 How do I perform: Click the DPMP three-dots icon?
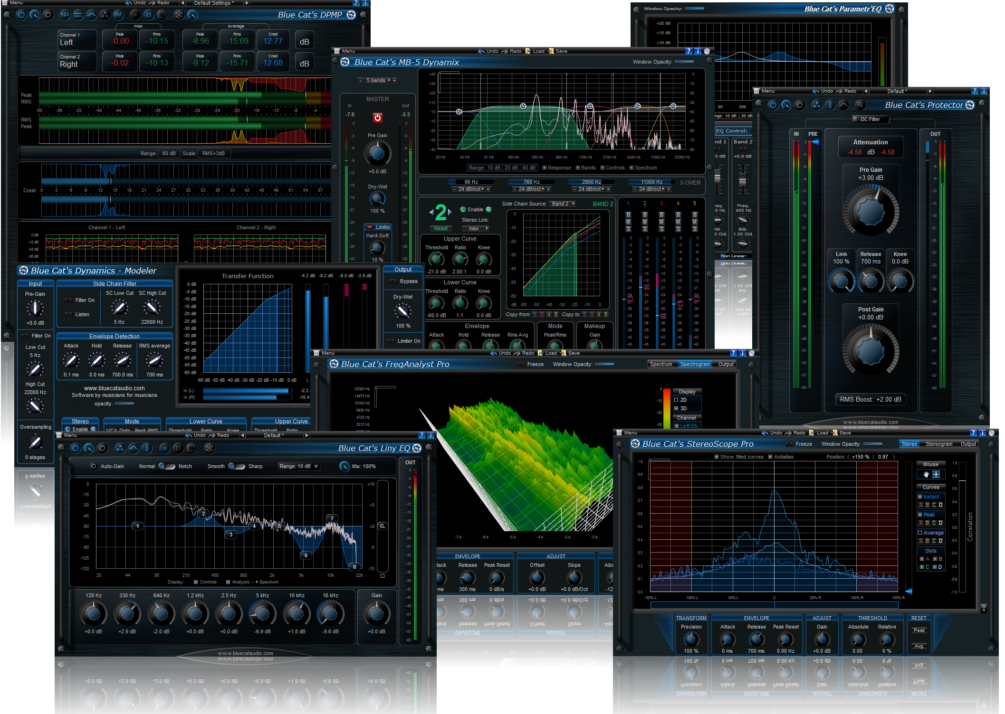tap(105, 15)
